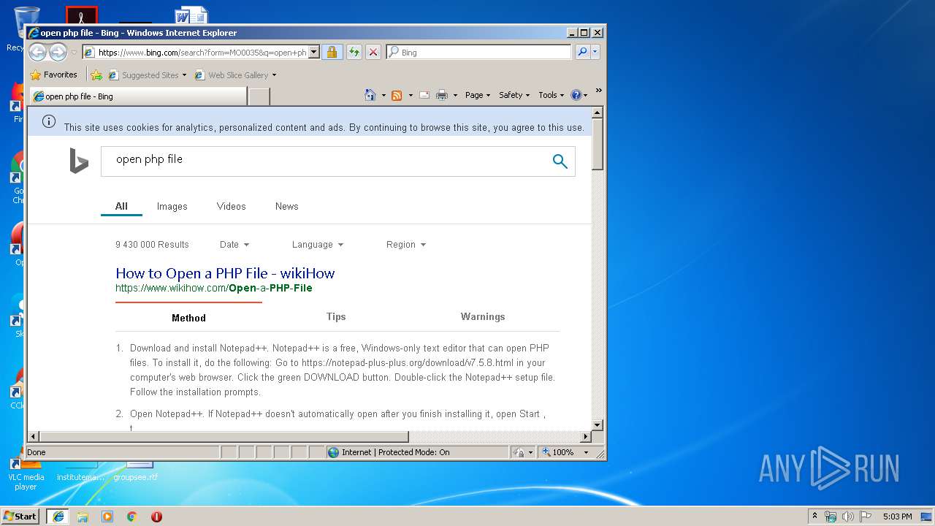Open the Suggested Sites favorites link
This screenshot has width=935, height=526.
click(x=147, y=75)
